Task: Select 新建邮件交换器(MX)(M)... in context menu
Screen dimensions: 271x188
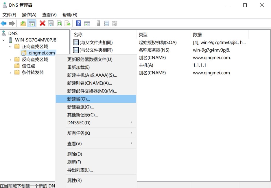Action: [96, 91]
